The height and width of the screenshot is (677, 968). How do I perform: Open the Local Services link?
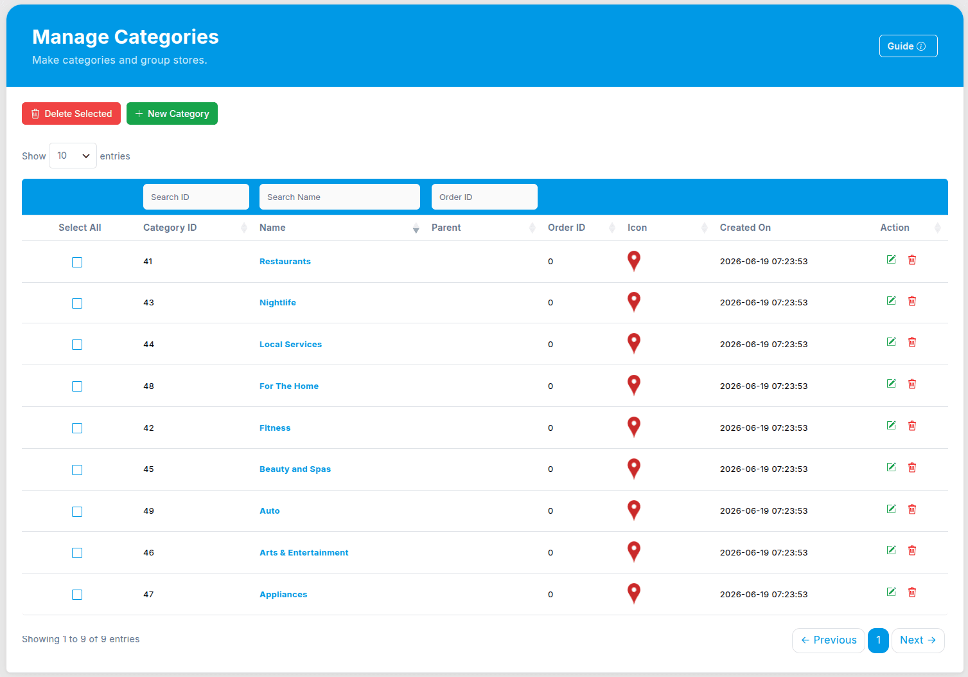coord(290,345)
